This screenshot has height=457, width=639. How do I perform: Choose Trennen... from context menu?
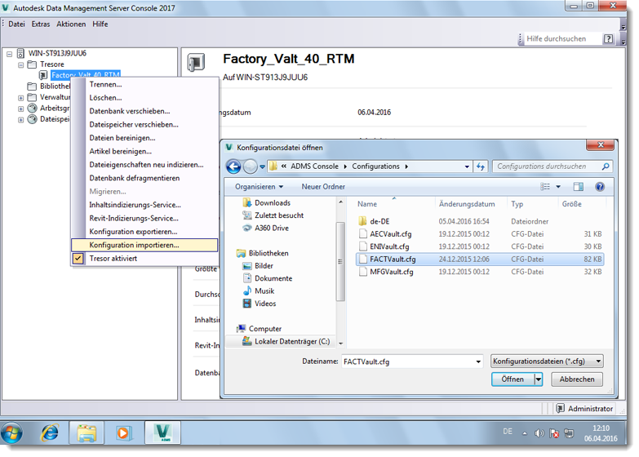click(x=144, y=84)
